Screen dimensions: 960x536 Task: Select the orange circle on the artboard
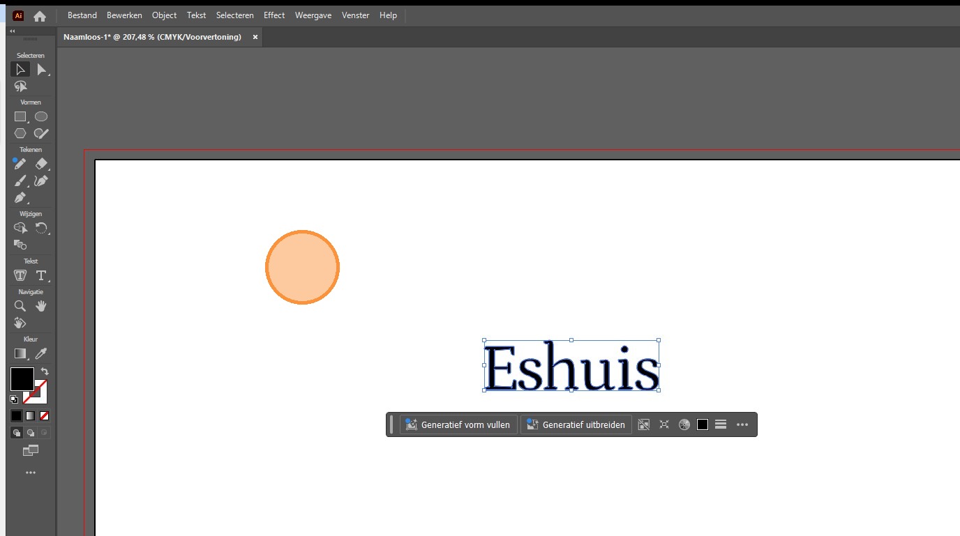click(x=302, y=267)
